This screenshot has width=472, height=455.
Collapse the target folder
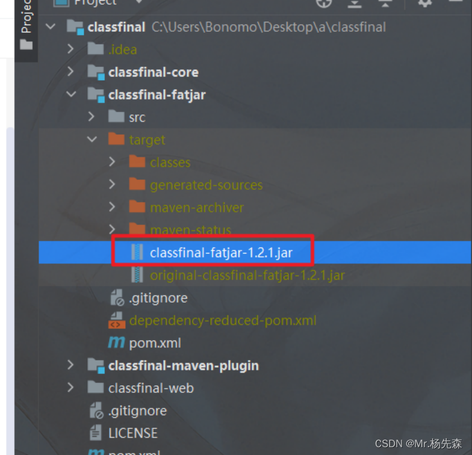[92, 139]
